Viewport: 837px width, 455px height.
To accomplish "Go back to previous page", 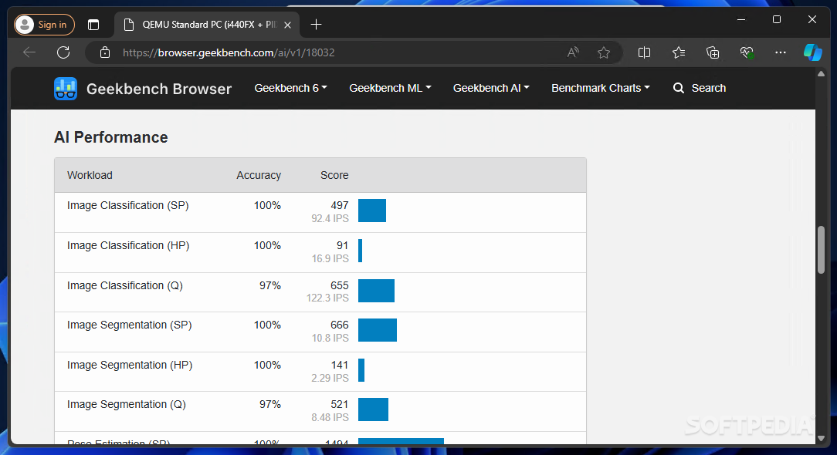I will (x=29, y=52).
